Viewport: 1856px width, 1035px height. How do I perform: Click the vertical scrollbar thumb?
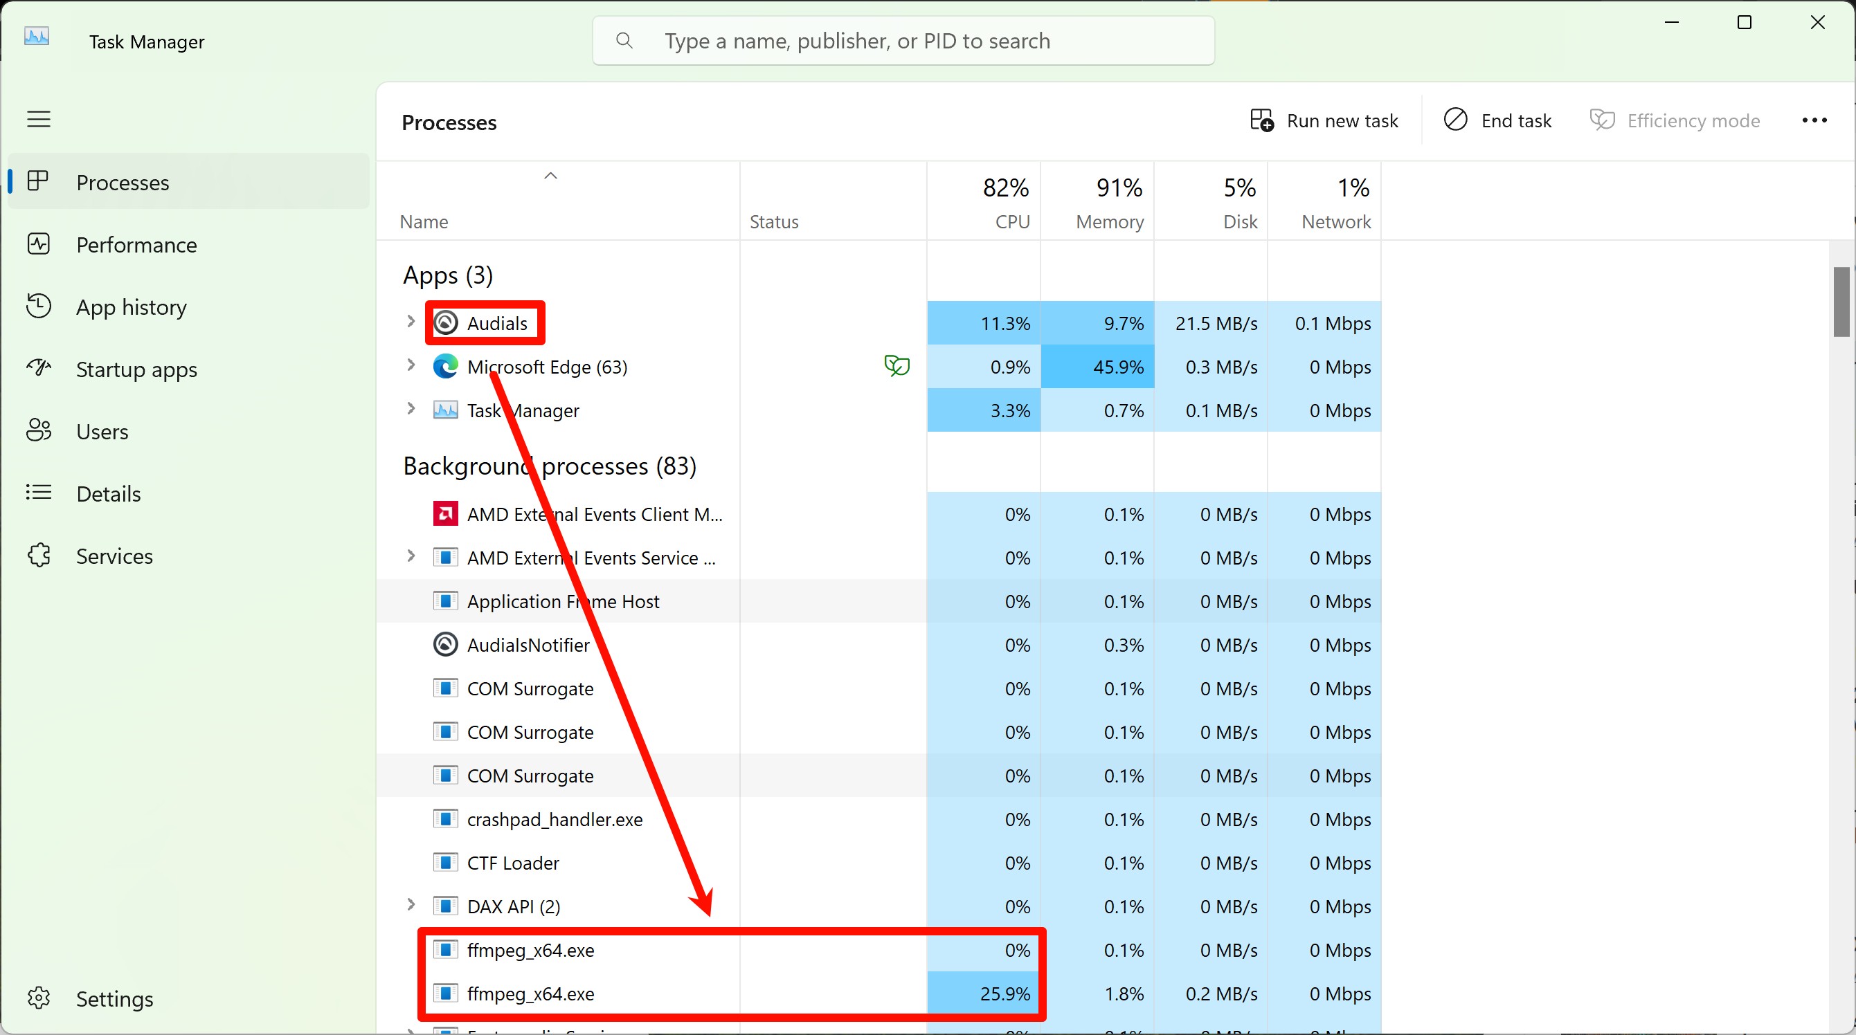click(1841, 301)
